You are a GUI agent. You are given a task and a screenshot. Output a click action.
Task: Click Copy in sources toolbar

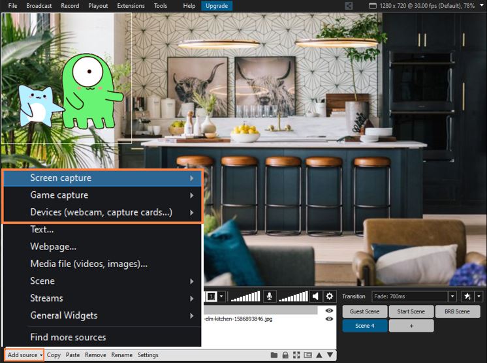coord(54,355)
